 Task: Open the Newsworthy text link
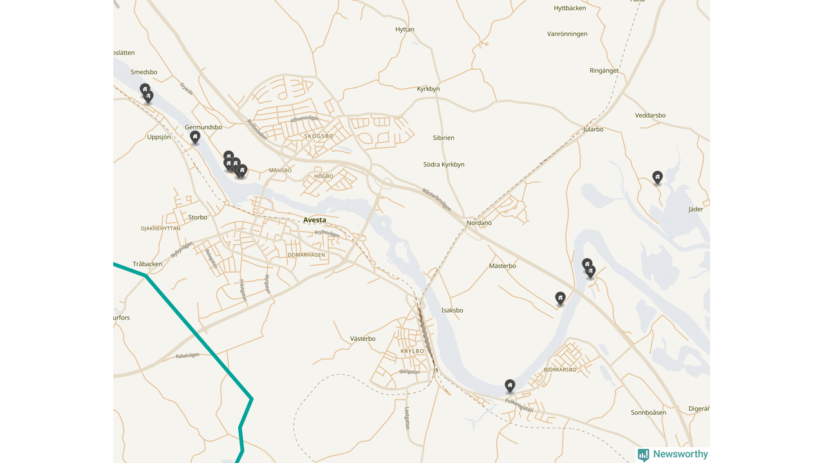click(x=680, y=454)
